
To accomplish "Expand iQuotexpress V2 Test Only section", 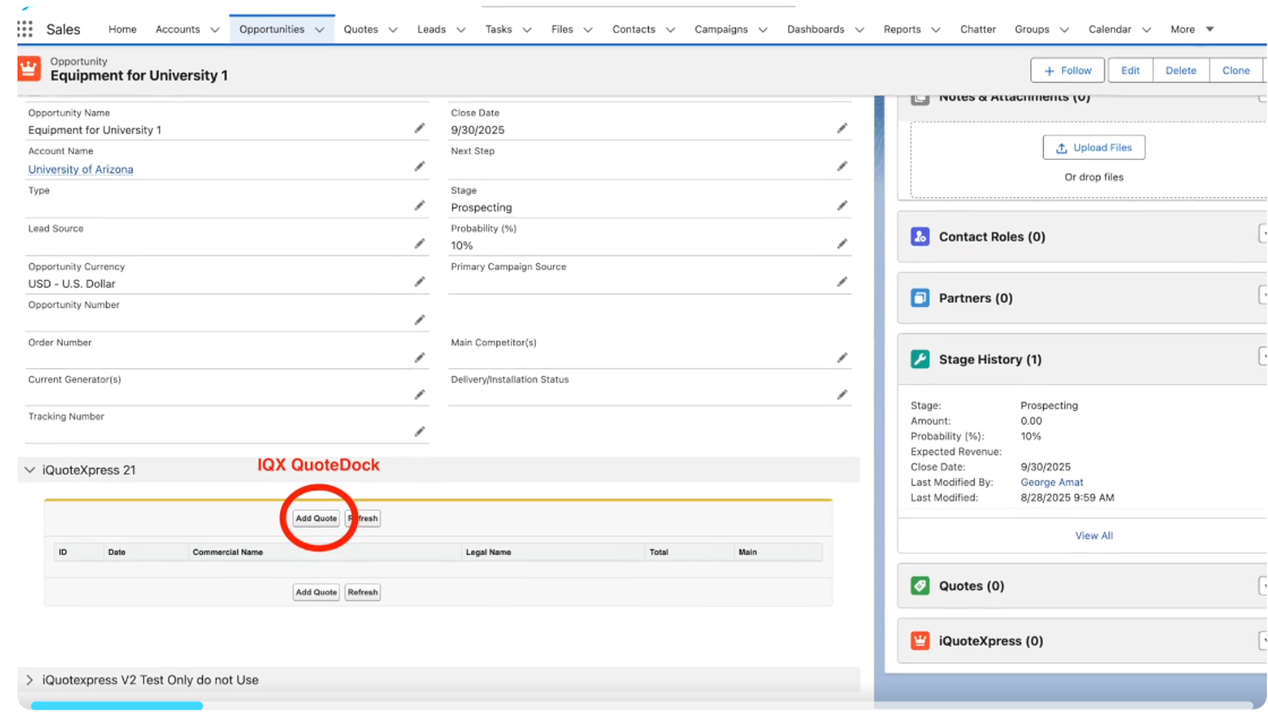I will (30, 680).
